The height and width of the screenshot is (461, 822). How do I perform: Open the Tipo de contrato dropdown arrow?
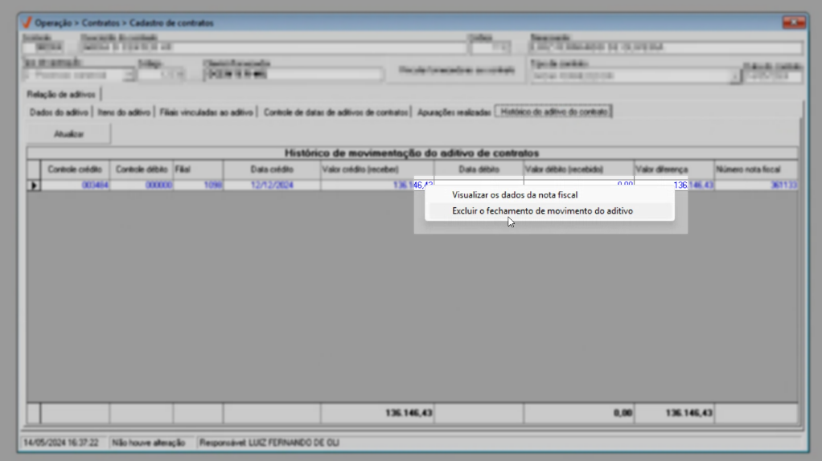(735, 76)
